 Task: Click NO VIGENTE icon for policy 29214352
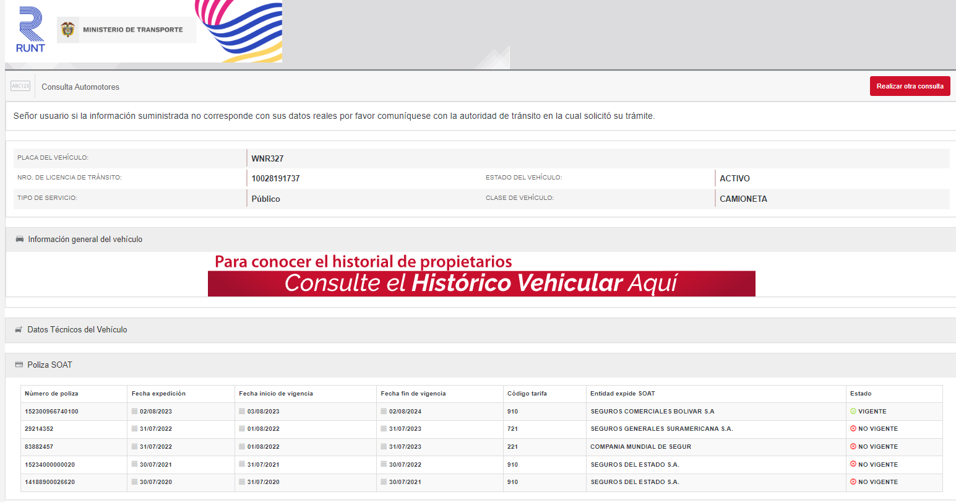853,429
